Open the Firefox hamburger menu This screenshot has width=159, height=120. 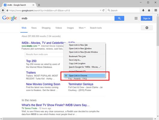(156, 10)
